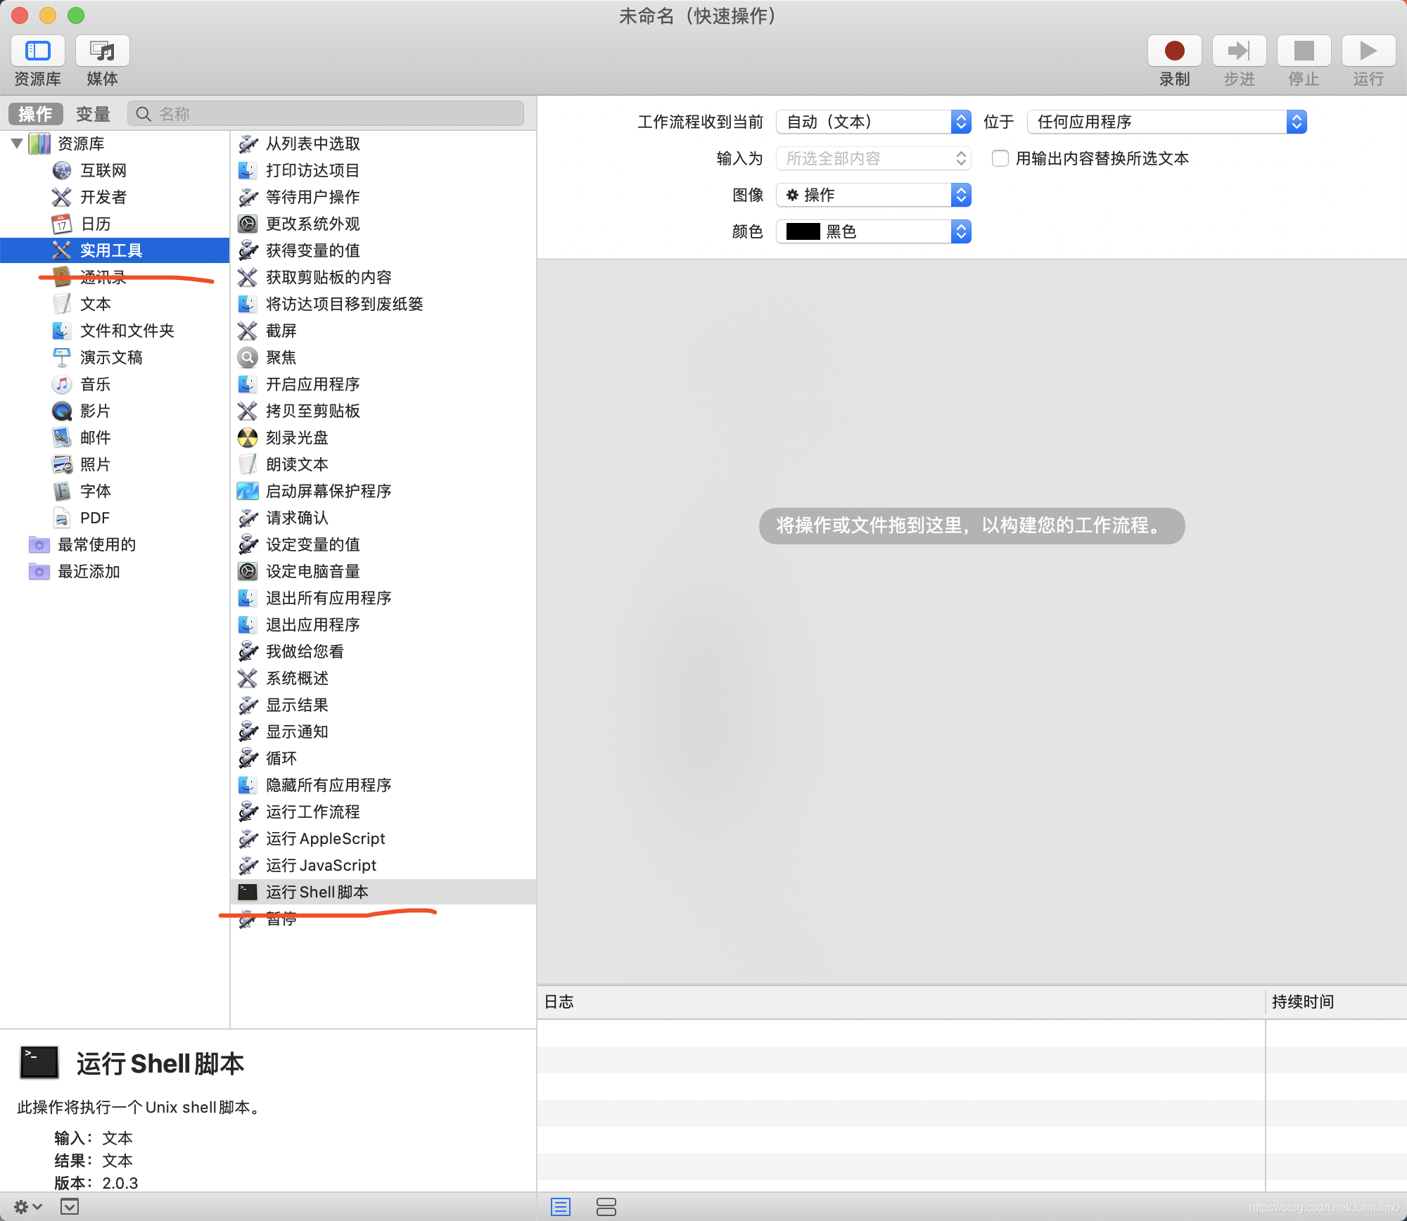This screenshot has height=1221, width=1407.
Task: Select the 运行 Shell 脚本 action icon
Action: click(248, 892)
